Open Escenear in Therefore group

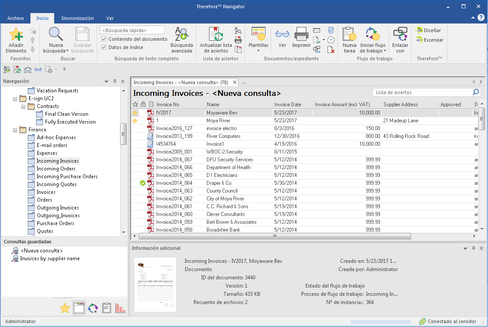coord(429,40)
